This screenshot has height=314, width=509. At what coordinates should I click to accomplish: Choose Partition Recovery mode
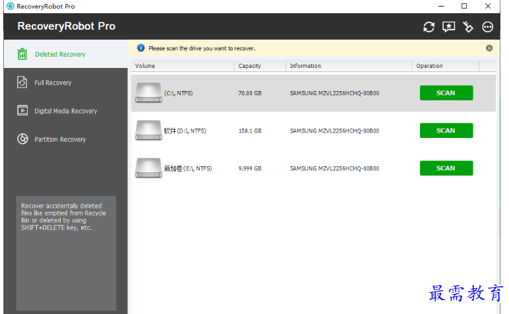(x=65, y=139)
